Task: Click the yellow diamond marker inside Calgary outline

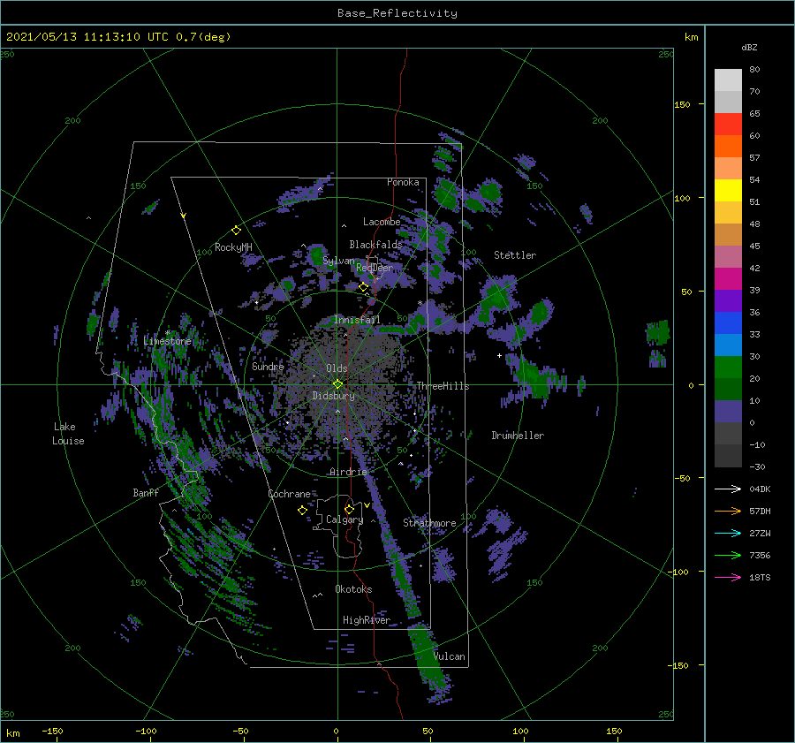Action: 349,509
